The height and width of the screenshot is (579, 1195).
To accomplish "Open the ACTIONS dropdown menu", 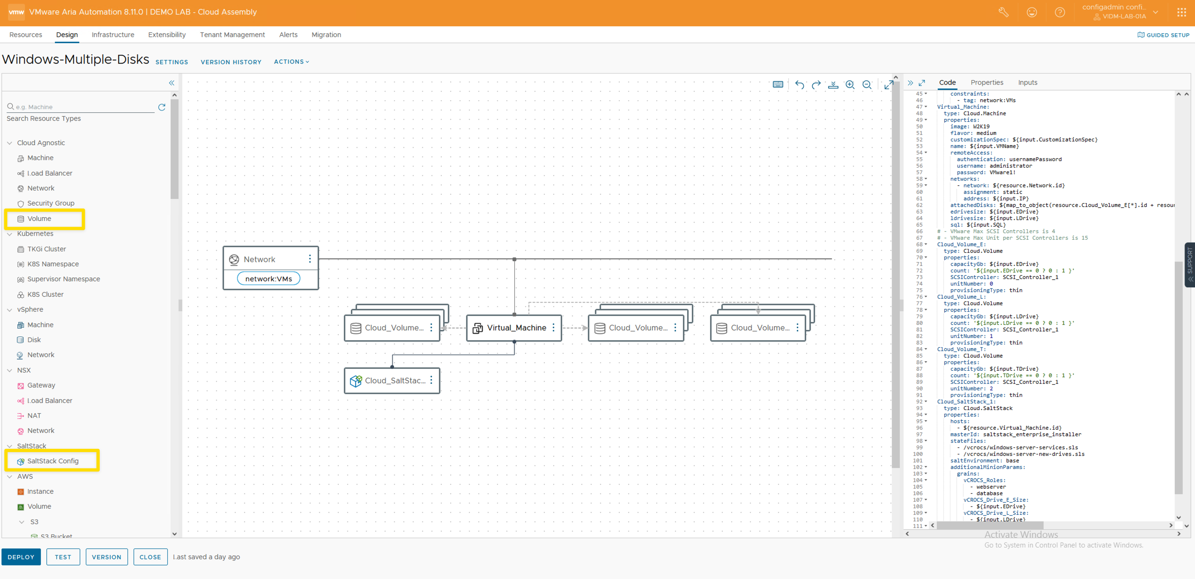I will click(x=291, y=62).
